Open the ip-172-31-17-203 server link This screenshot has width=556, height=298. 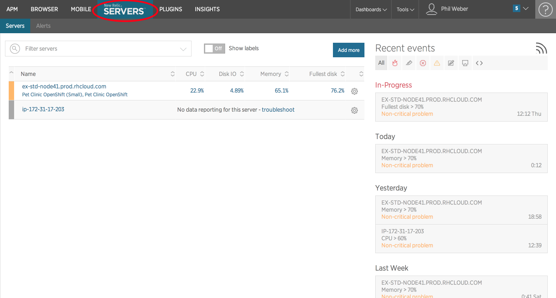43,109
